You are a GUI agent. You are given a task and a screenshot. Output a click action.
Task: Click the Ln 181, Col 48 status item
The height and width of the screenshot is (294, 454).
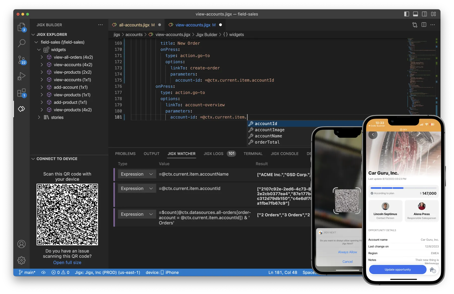click(283, 273)
